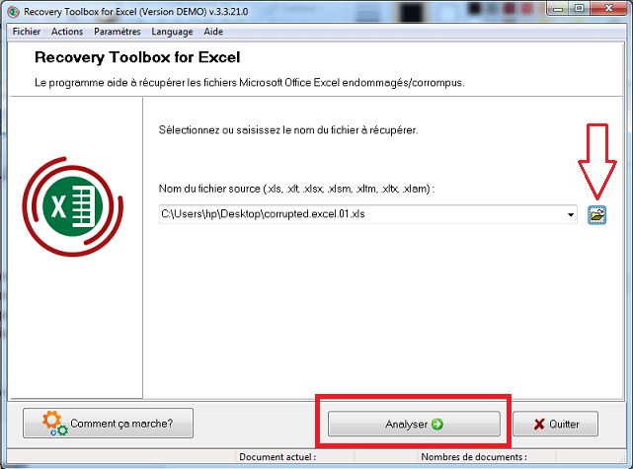Screen dimensions: 633x469
Task: Open the Paramètres menu
Action: pyautogui.click(x=117, y=32)
